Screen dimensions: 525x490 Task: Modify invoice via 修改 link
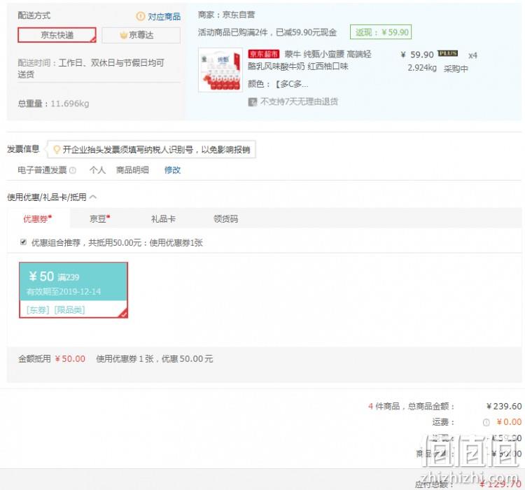coord(172,170)
